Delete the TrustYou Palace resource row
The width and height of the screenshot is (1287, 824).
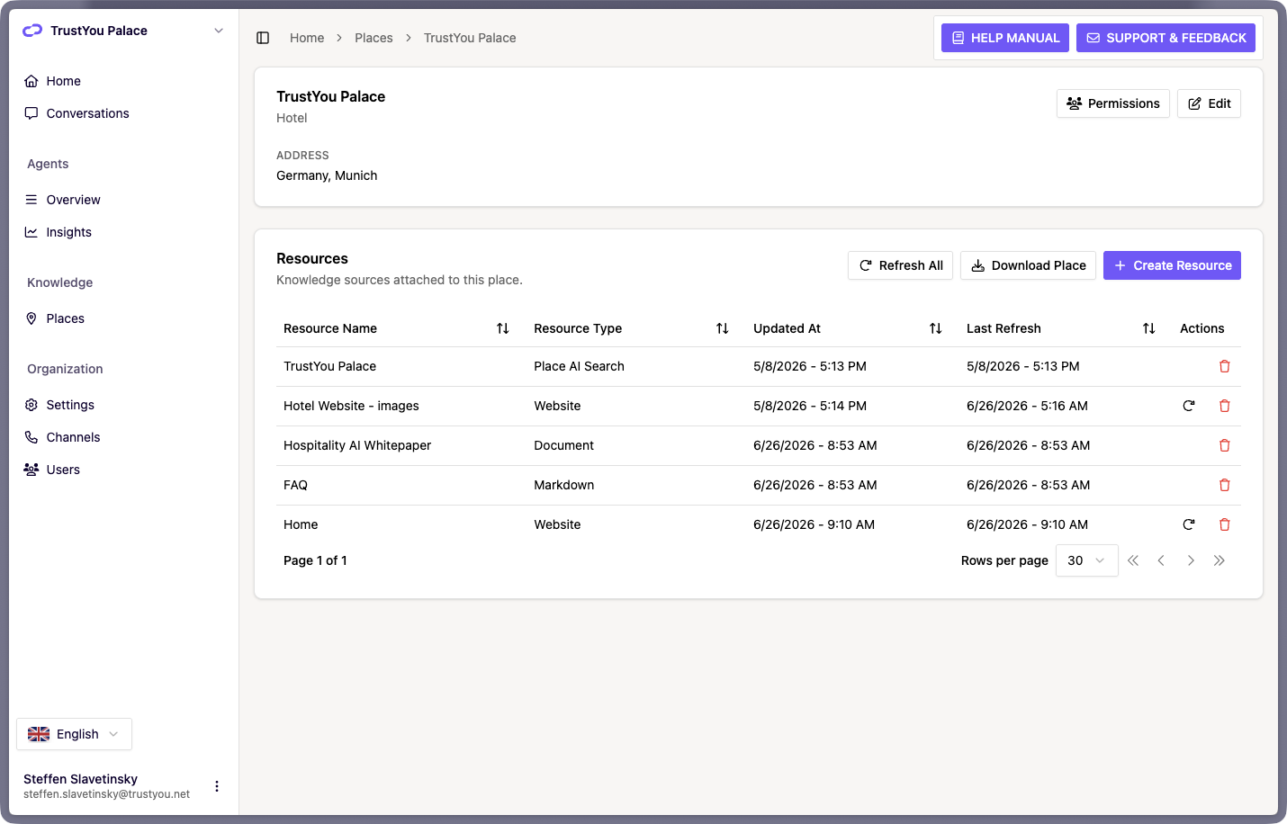pos(1224,366)
